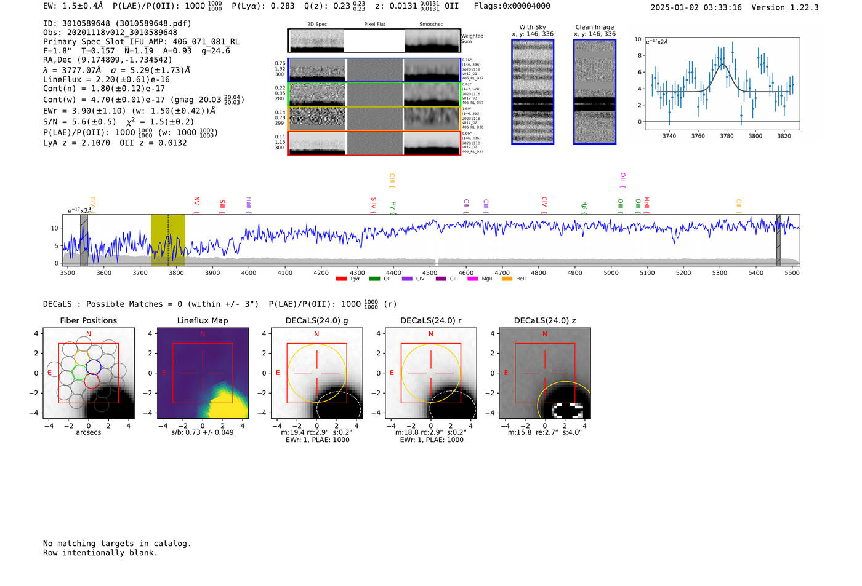
Task: Click the orange HeII legend swatch
Action: pos(507,279)
